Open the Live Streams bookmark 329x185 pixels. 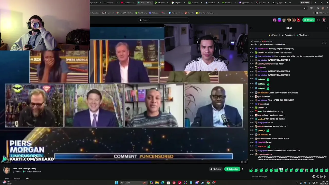click(141, 13)
